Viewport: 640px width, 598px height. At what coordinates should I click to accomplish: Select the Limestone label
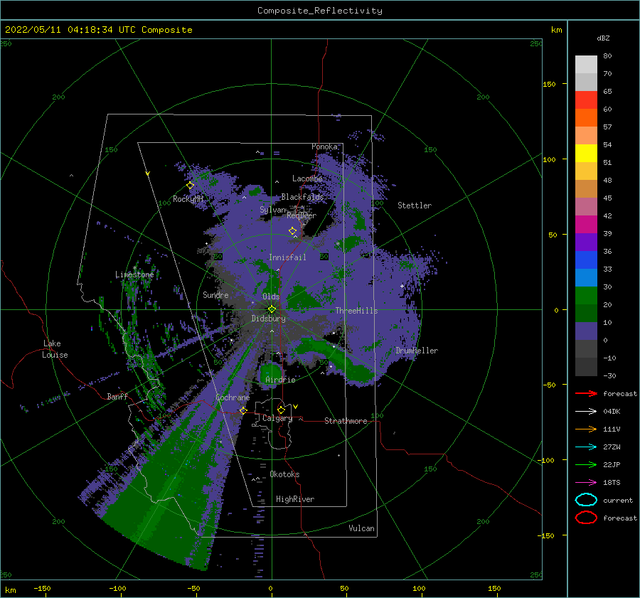[x=134, y=274]
